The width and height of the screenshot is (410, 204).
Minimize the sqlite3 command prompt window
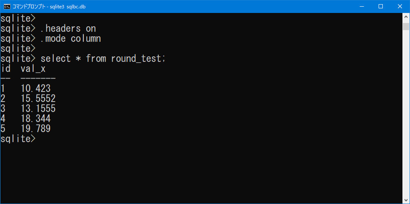pyautogui.click(x=361, y=7)
